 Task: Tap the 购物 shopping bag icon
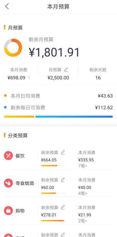click(8, 211)
